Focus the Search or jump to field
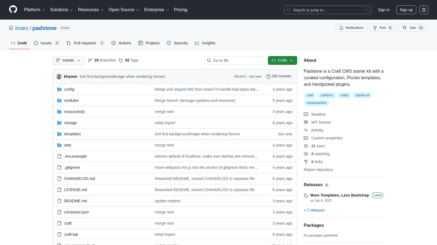437x245 pixels. pyautogui.click(x=327, y=10)
